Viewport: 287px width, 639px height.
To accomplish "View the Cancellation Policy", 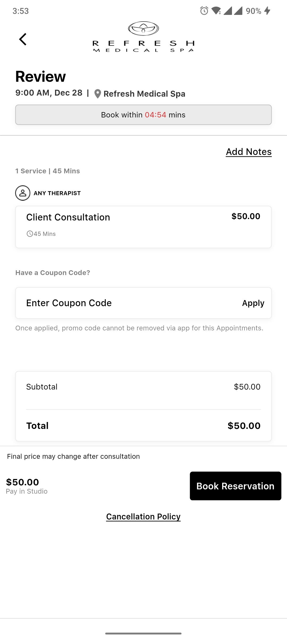I will [x=143, y=517].
